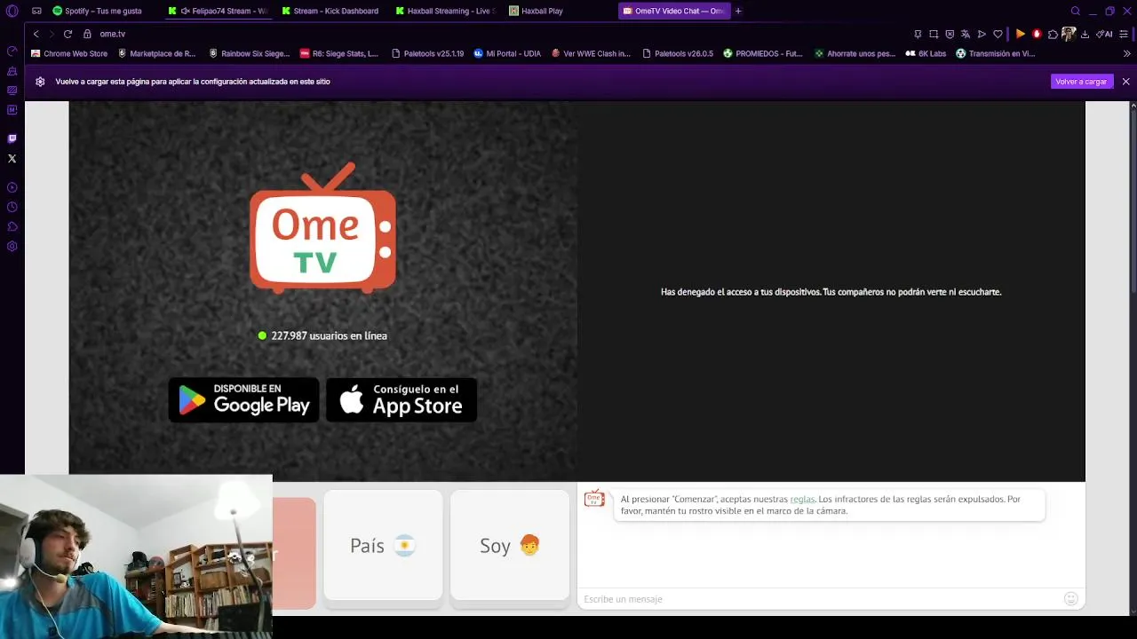Open PROMIEDOS bookmark
The width and height of the screenshot is (1137, 639).
(763, 53)
